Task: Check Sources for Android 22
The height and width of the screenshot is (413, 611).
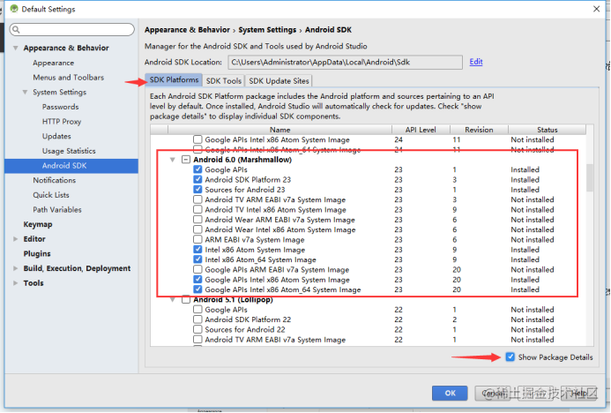Action: [198, 329]
